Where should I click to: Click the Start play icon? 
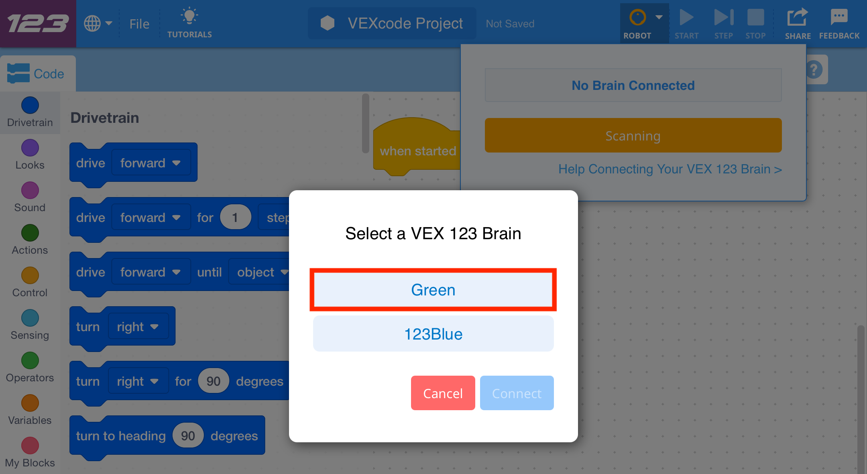[686, 17]
